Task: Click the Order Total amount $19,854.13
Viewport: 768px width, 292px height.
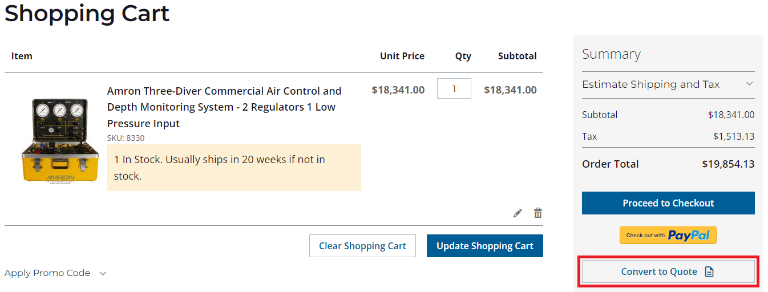Action: point(728,164)
